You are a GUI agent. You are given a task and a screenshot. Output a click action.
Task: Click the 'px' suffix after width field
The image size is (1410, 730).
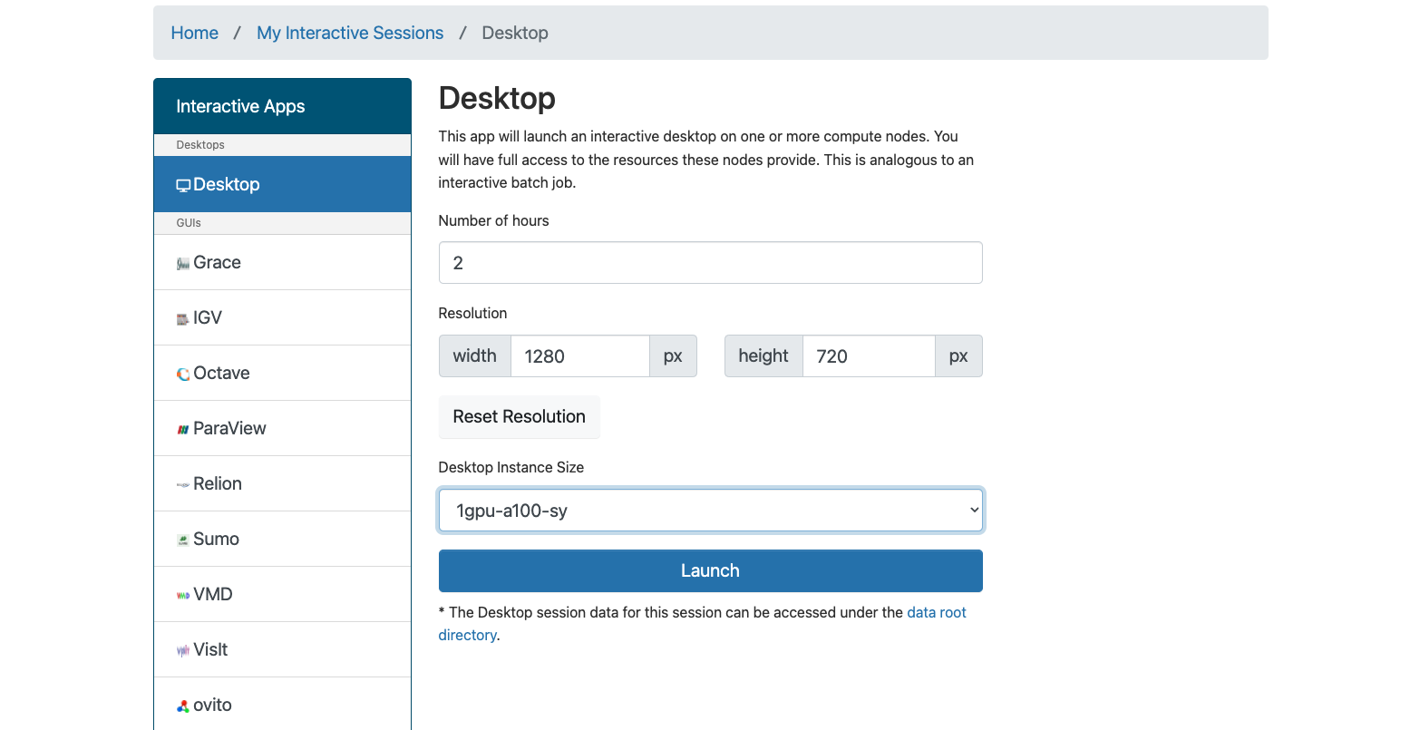pos(673,356)
